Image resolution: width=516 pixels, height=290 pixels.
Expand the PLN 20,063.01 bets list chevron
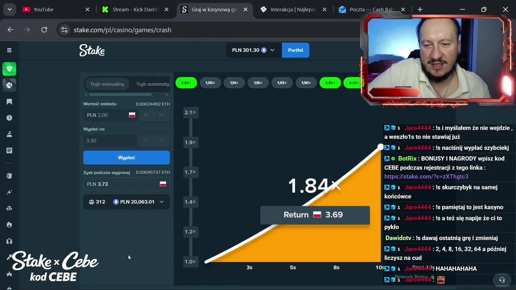point(162,202)
